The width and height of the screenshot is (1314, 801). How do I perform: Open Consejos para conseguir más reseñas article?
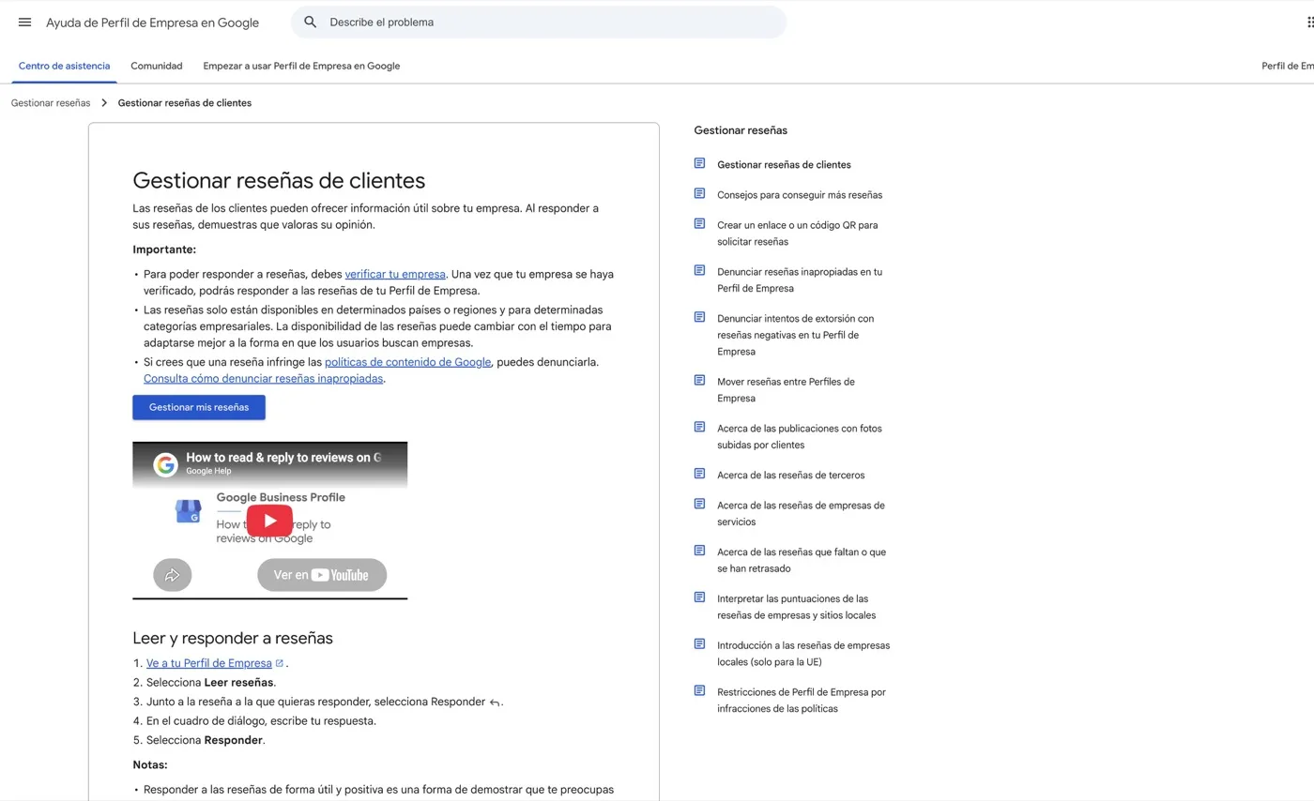[x=800, y=195]
